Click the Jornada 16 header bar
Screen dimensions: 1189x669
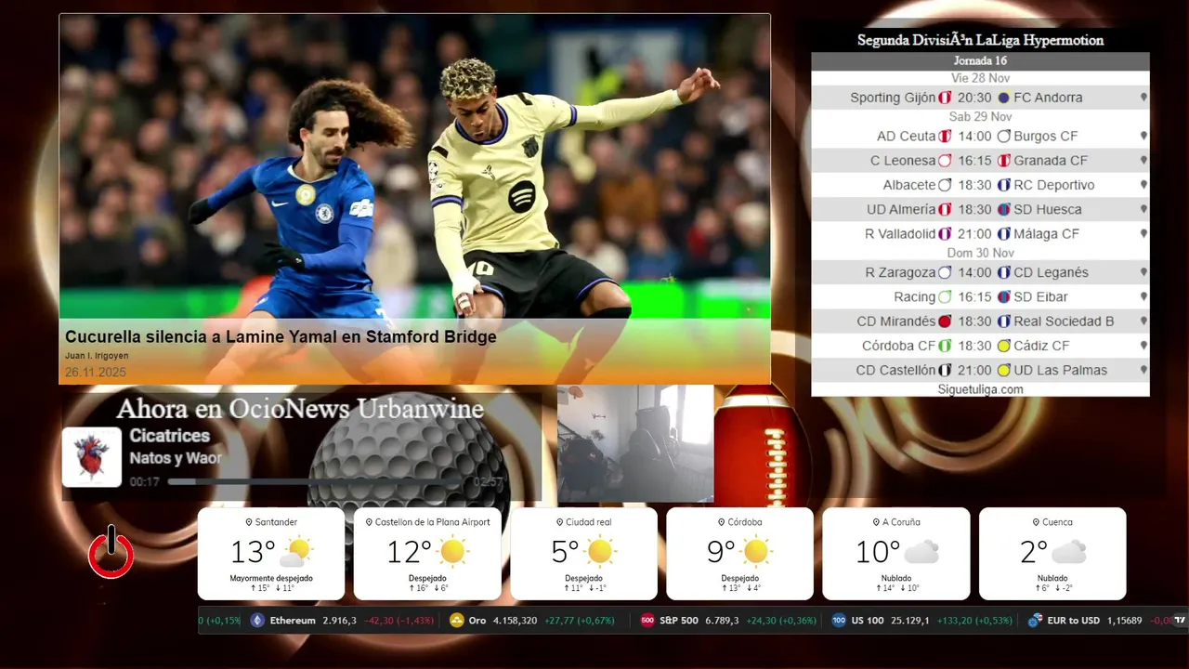coord(980,61)
